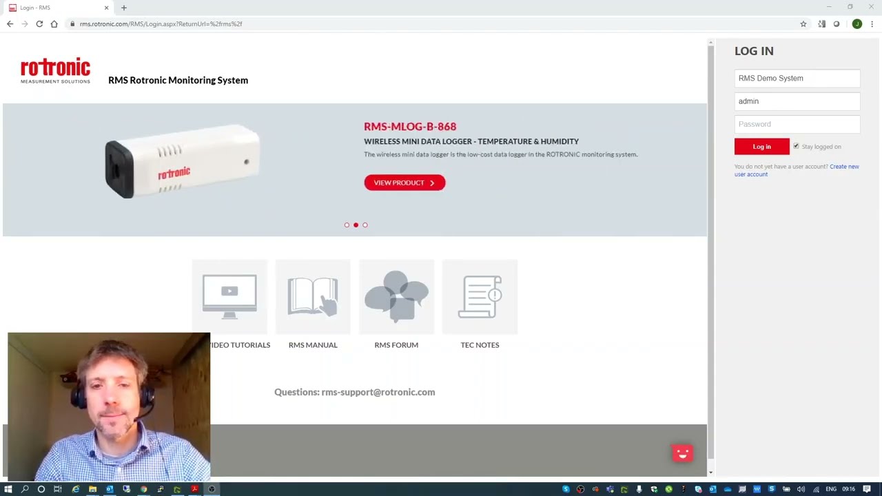Open the Video Tutorials monitor icon
This screenshot has height=496, width=882.
coord(229,297)
